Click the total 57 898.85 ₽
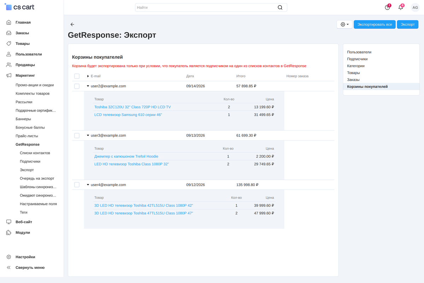Viewport: 424px width, 283px height. pos(246,86)
